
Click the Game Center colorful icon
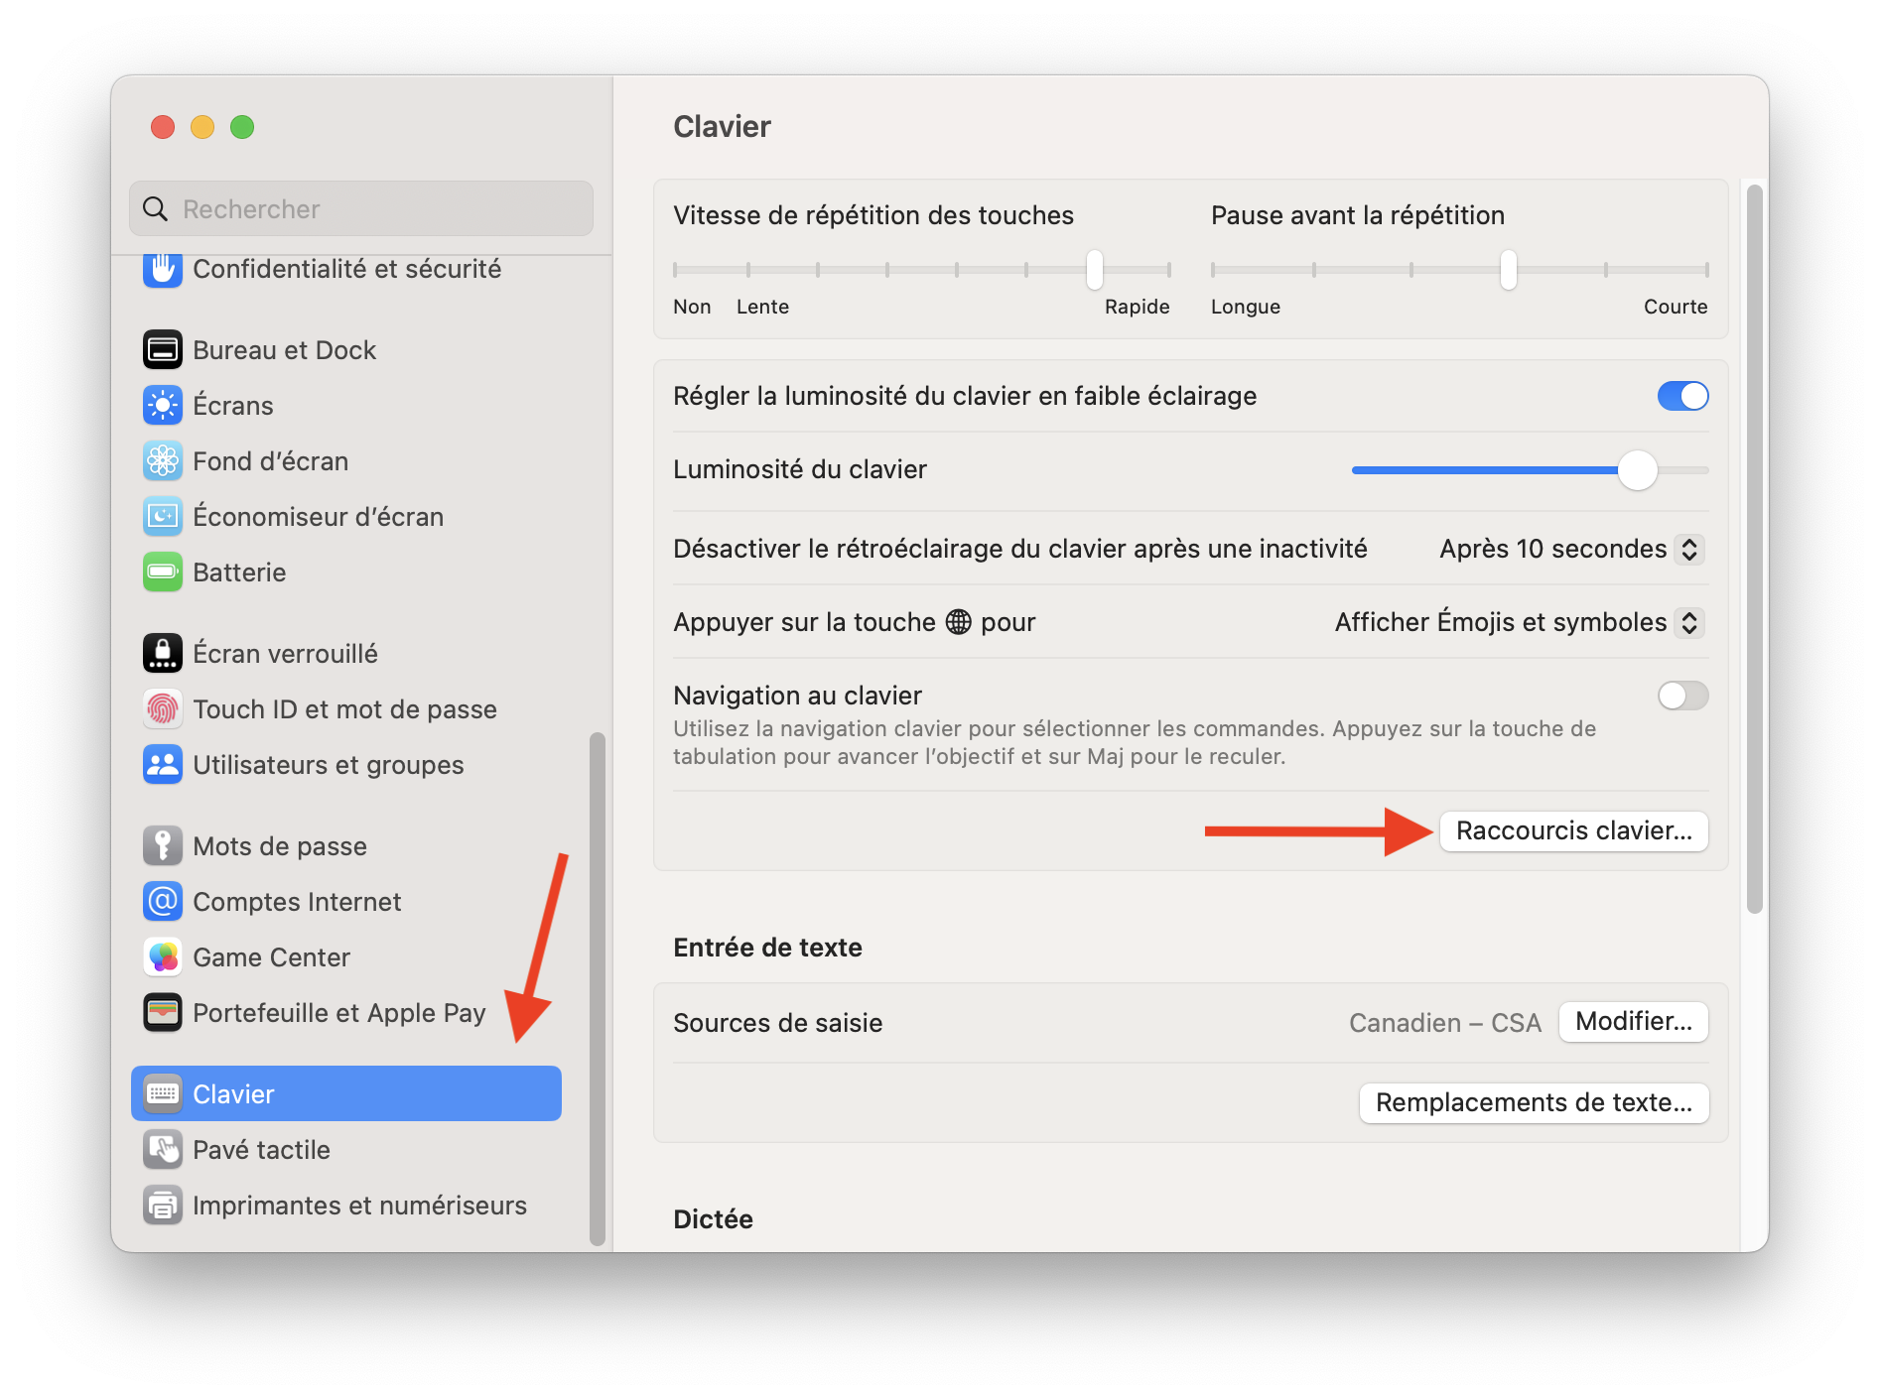click(163, 957)
